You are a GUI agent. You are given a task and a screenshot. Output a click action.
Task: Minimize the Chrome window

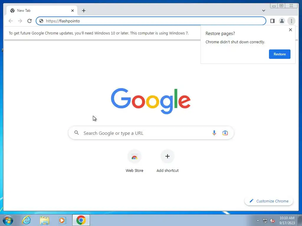(x=274, y=6)
